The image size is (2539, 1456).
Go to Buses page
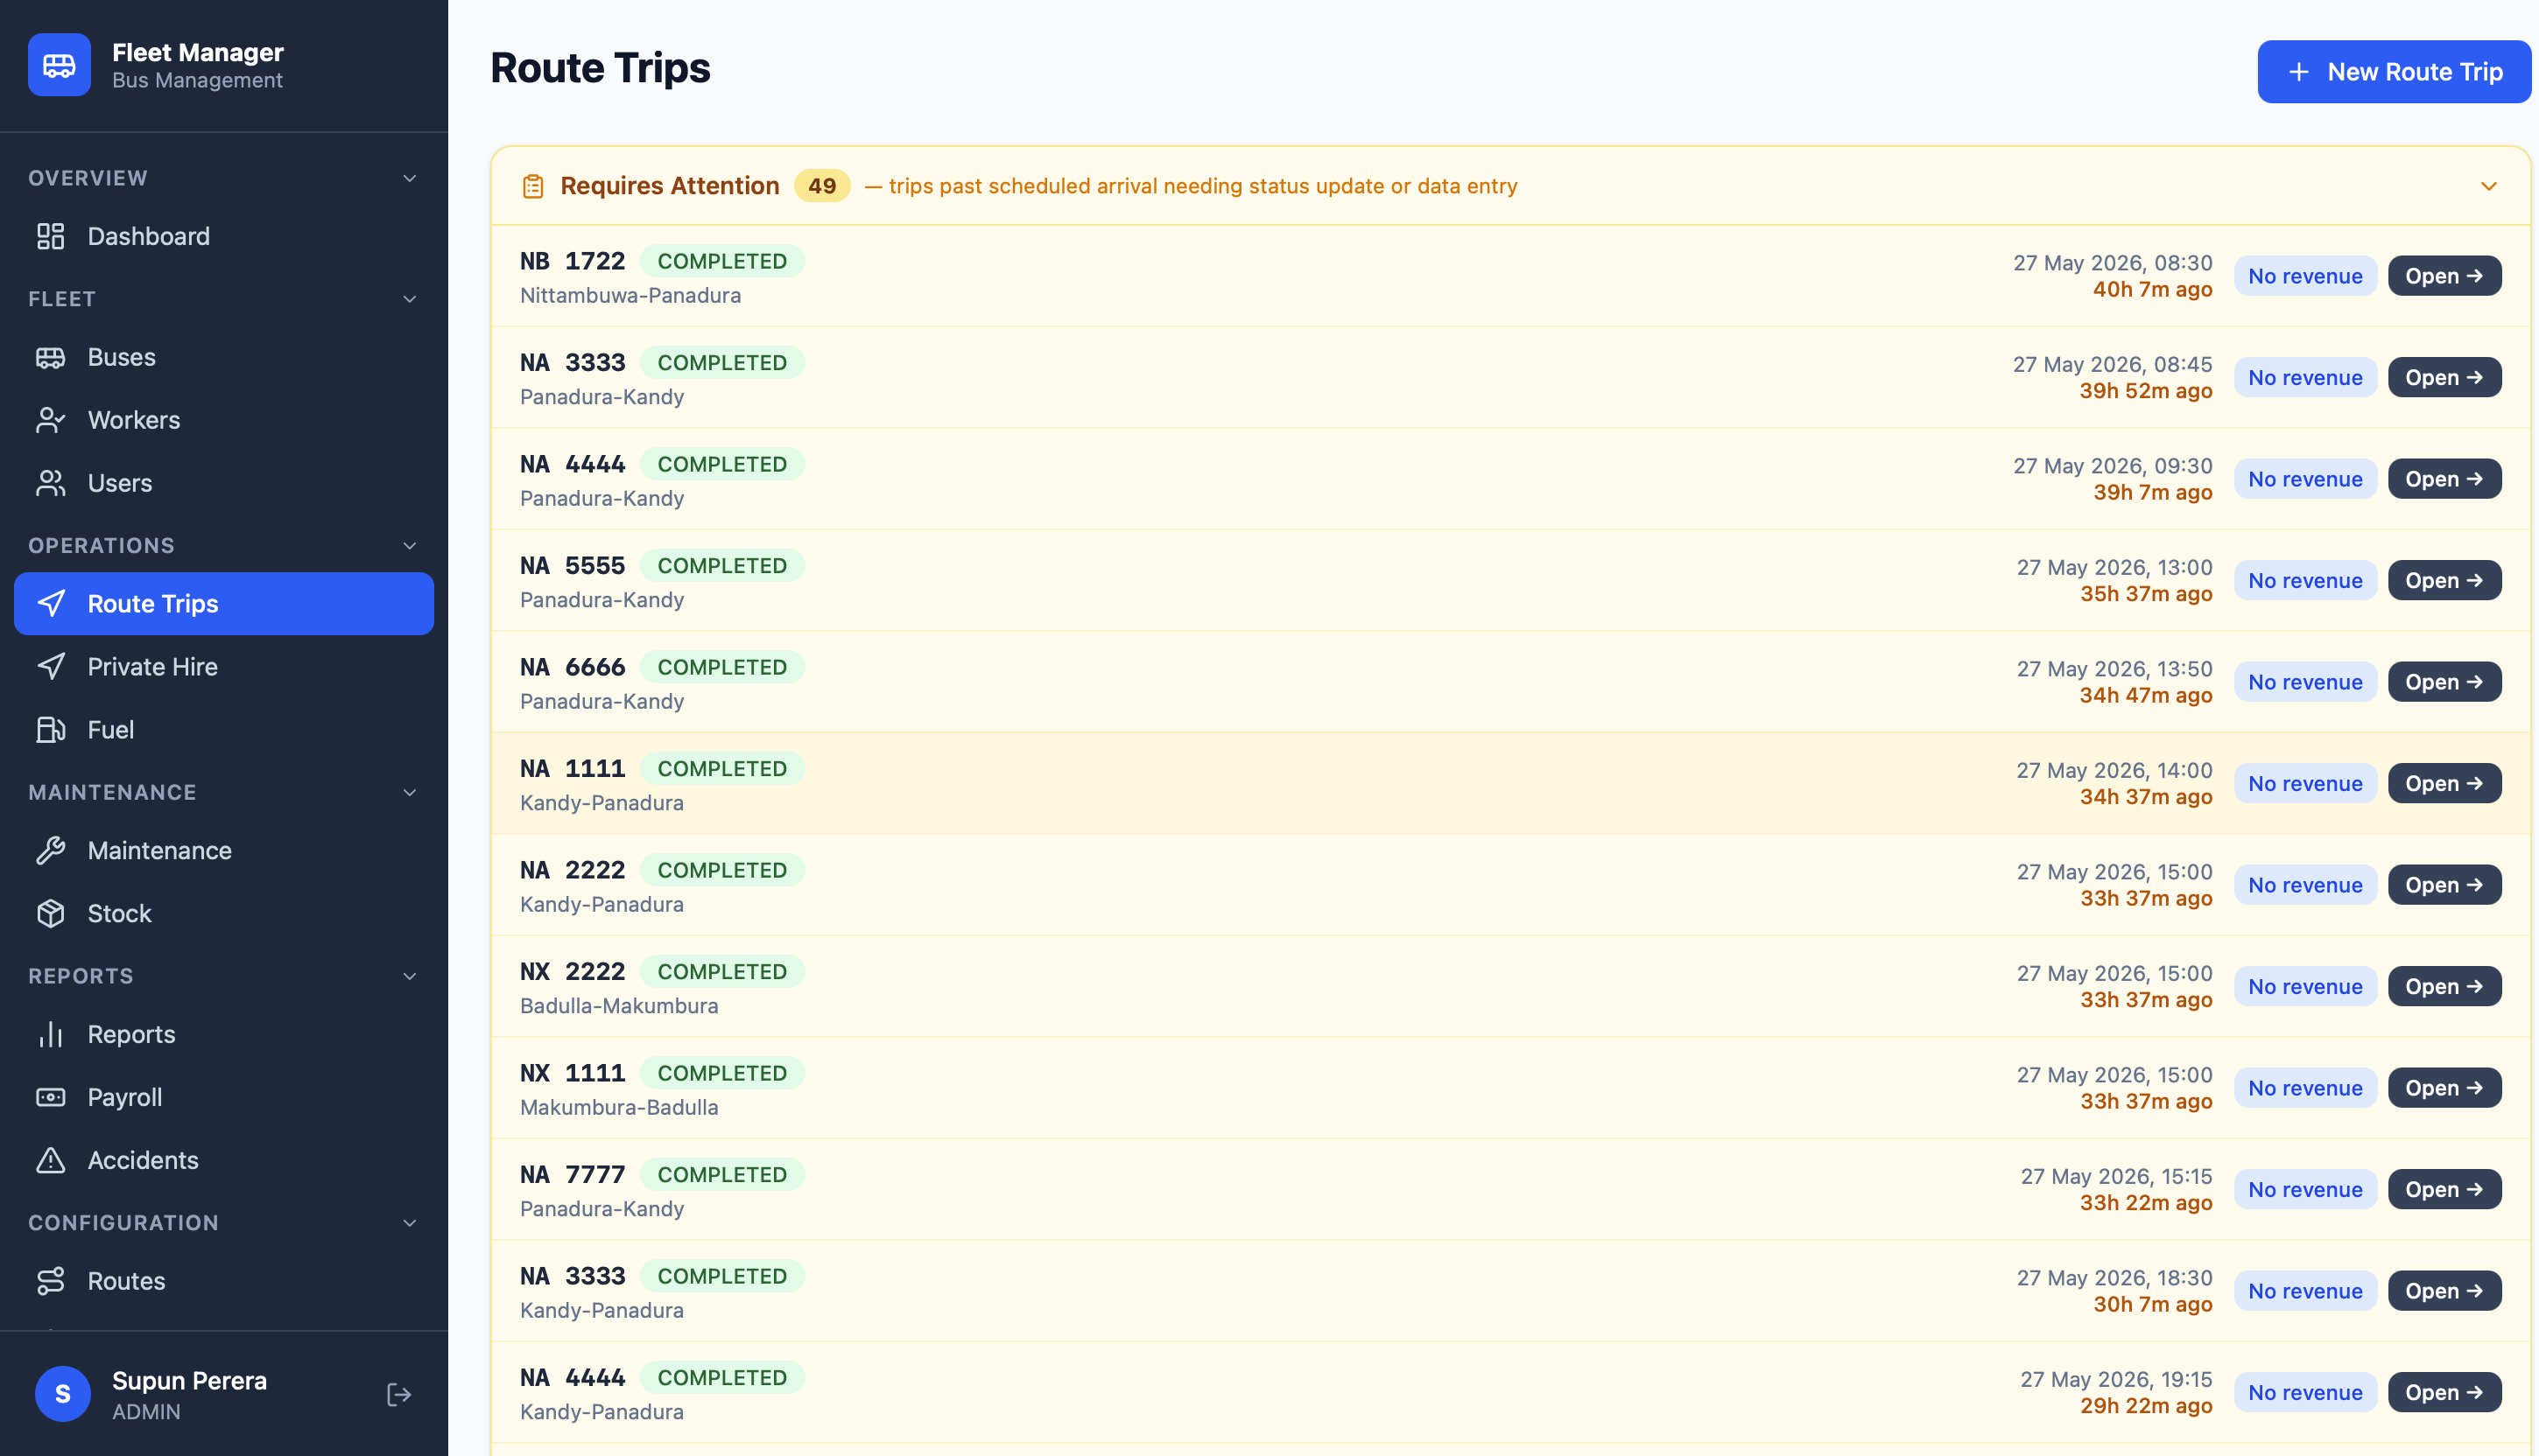click(x=224, y=357)
